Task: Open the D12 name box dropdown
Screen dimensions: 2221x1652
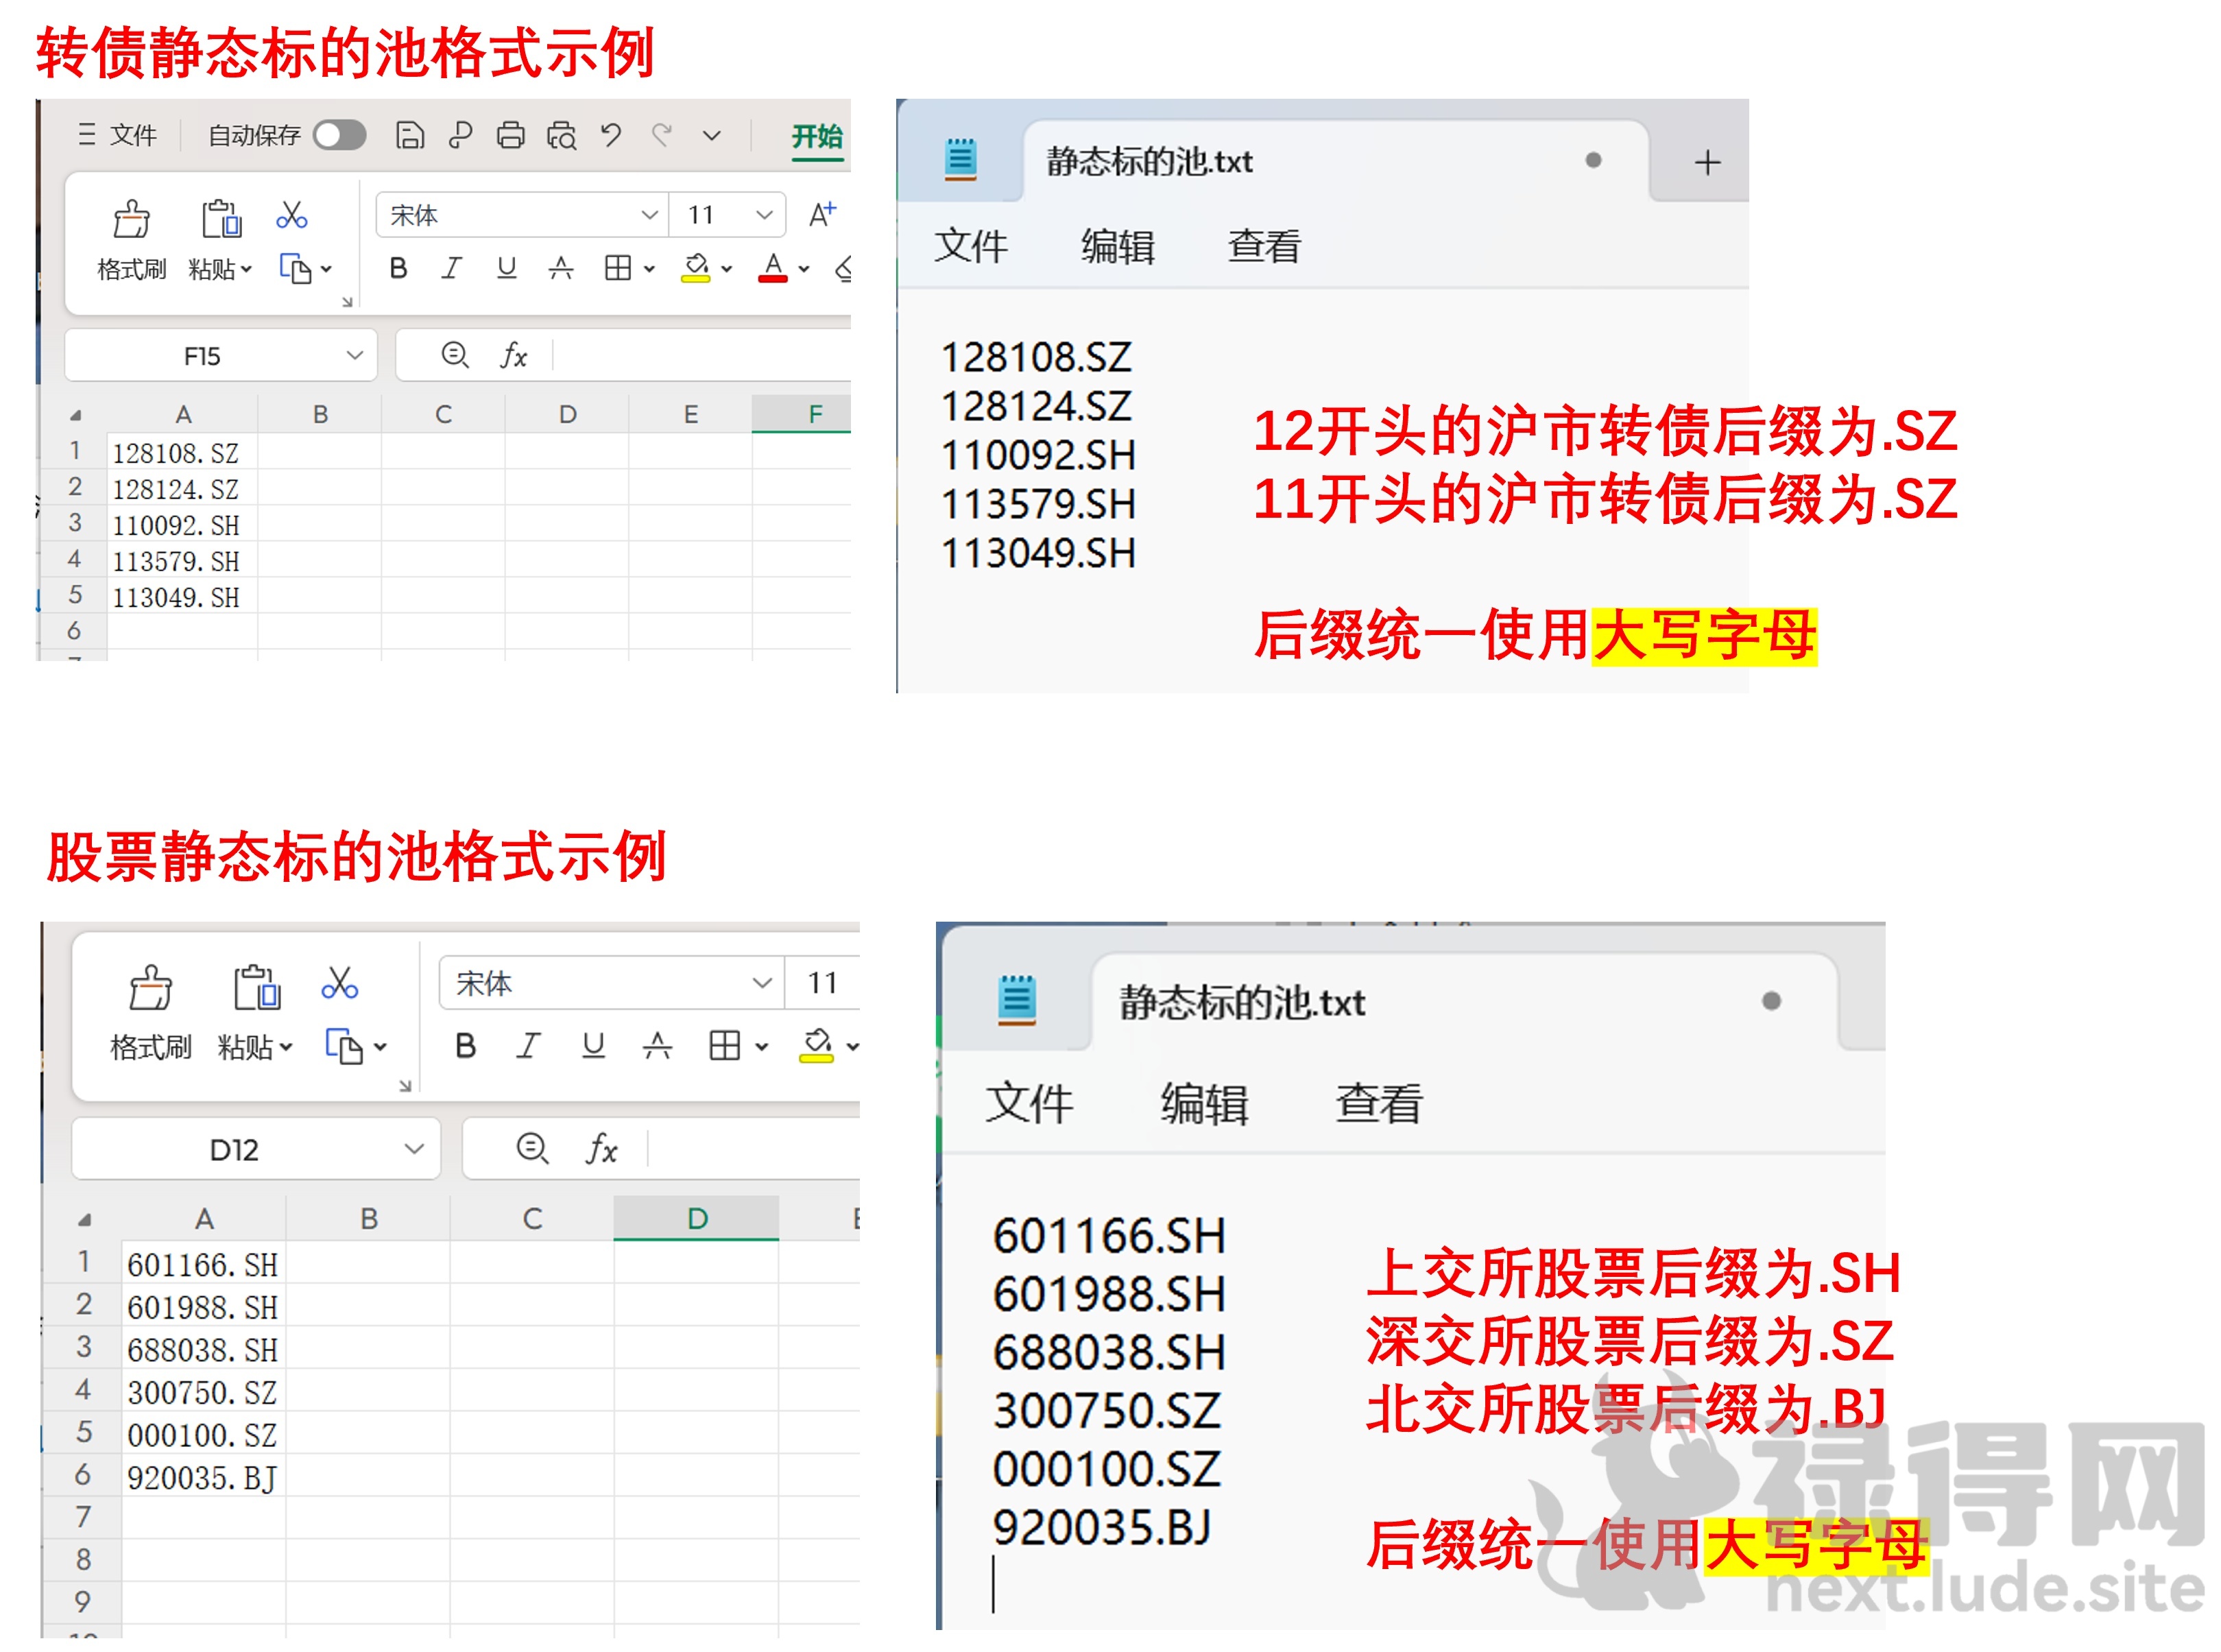Action: 413,1149
